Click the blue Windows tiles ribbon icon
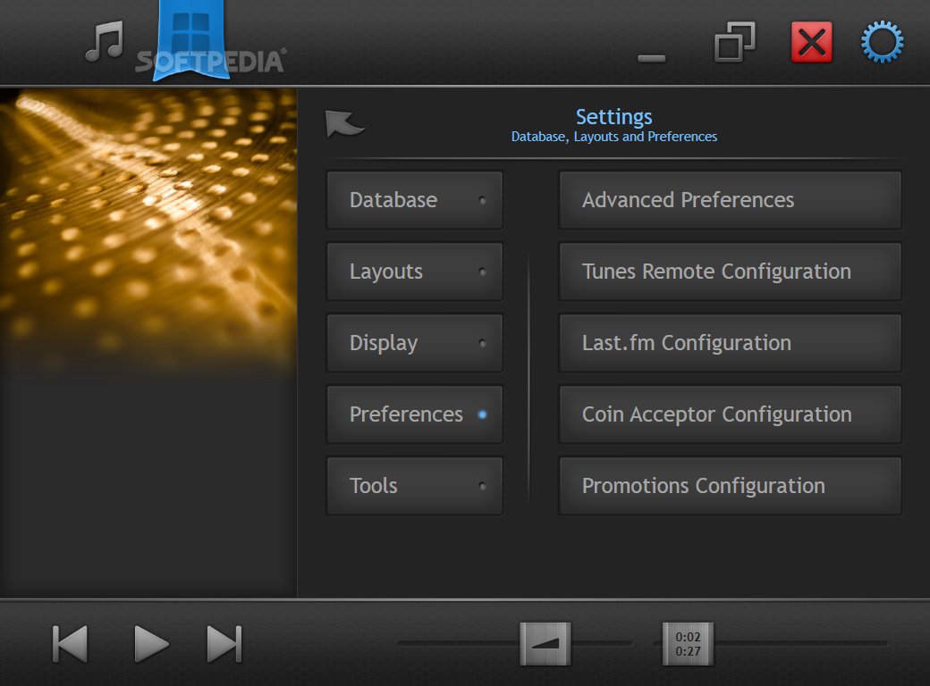This screenshot has height=686, width=930. [190, 39]
